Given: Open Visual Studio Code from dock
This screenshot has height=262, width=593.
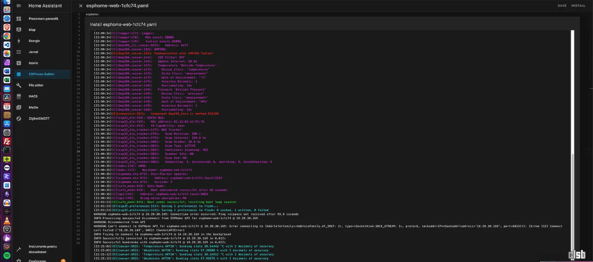Looking at the screenshot, I should pos(7,45).
